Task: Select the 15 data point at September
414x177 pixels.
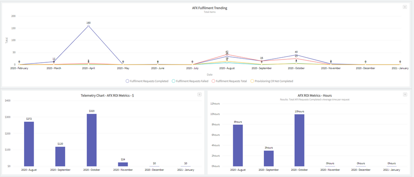Action: tap(261, 61)
